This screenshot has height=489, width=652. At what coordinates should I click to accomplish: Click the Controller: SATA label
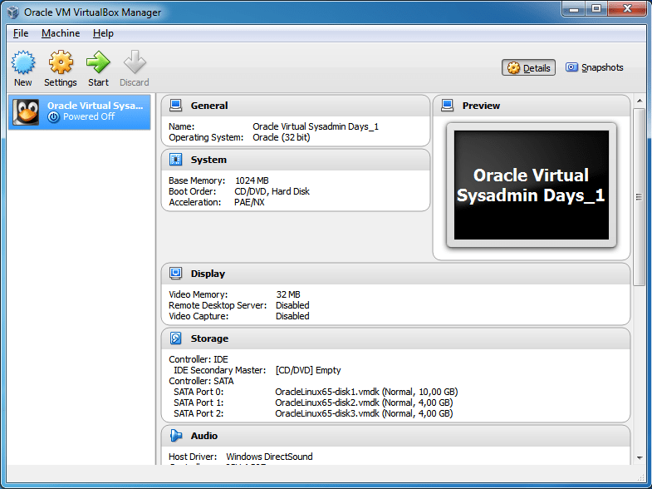201,381
